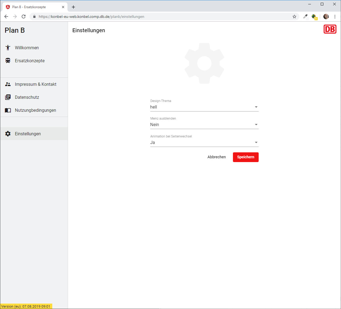341x309 pixels.
Task: Click the gear icon next to Einstellungen
Action: click(8, 134)
